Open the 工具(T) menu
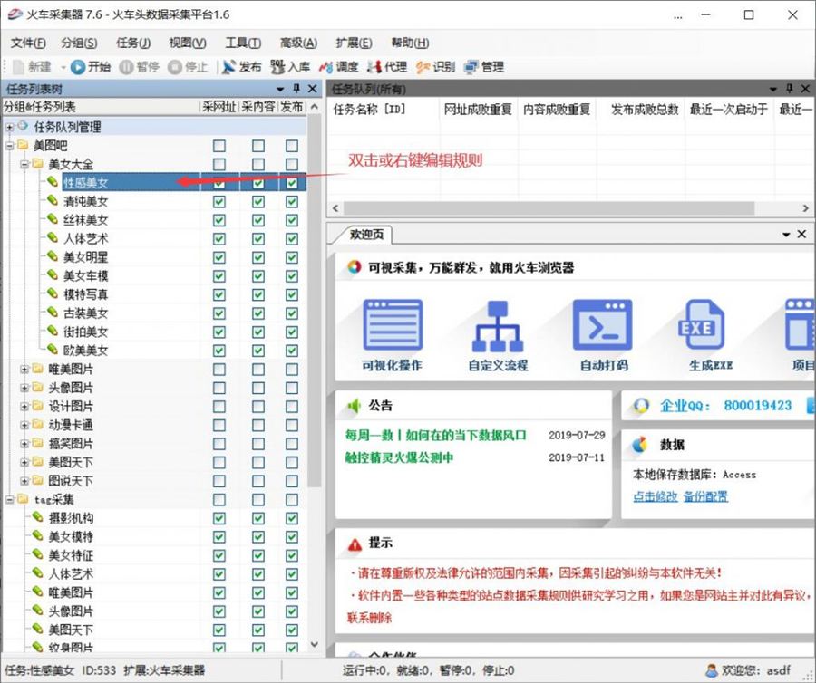816x683 pixels. pyautogui.click(x=242, y=43)
